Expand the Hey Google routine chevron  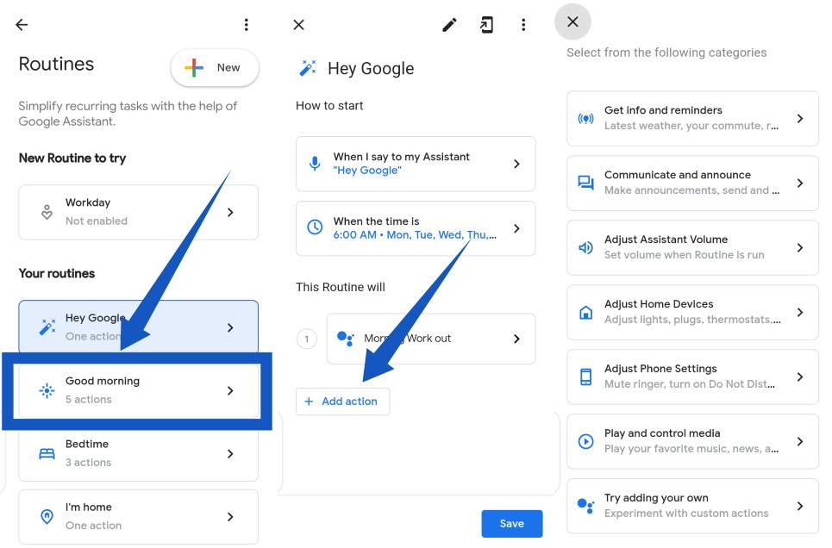[x=230, y=327]
